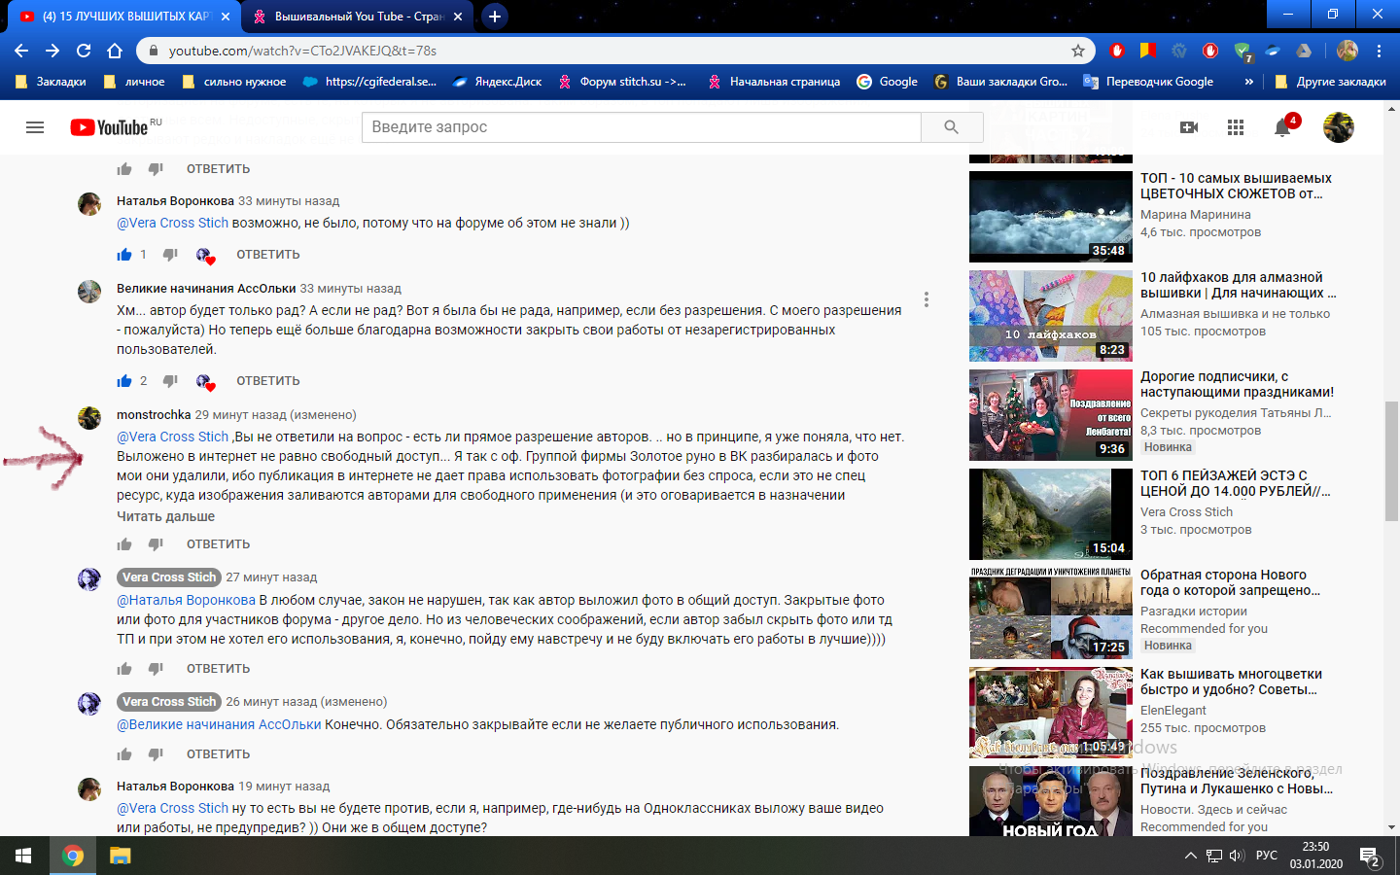The width and height of the screenshot is (1400, 875).
Task: Bookmark this page with the star icon
Action: point(1077,51)
